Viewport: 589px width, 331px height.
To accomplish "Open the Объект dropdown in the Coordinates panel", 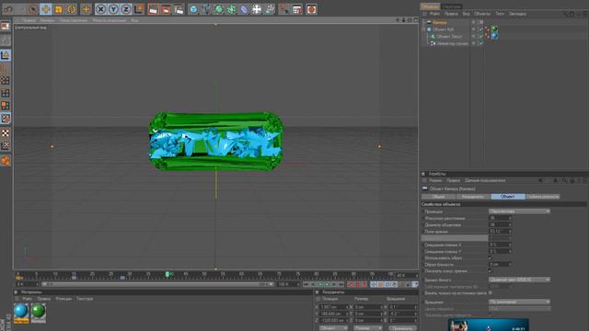I will coord(333,328).
